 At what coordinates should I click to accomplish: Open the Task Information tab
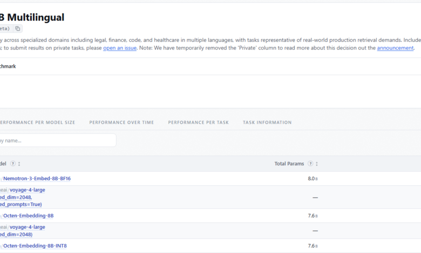[x=267, y=122]
